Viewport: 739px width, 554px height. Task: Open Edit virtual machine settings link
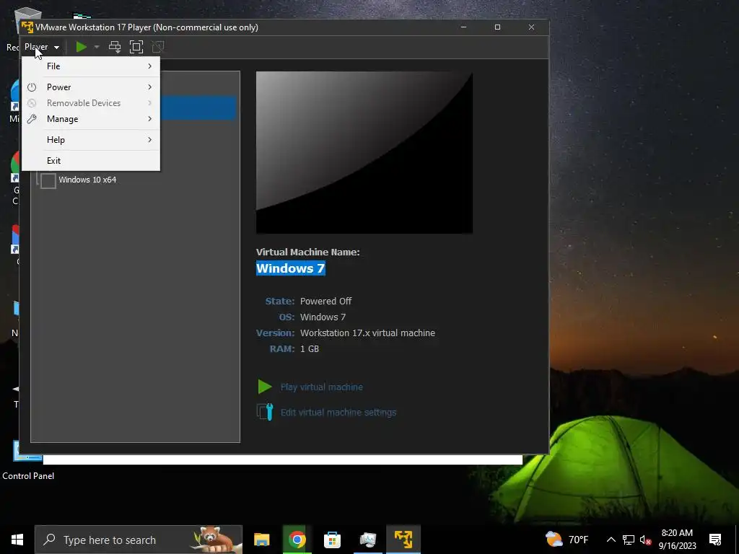pyautogui.click(x=338, y=413)
